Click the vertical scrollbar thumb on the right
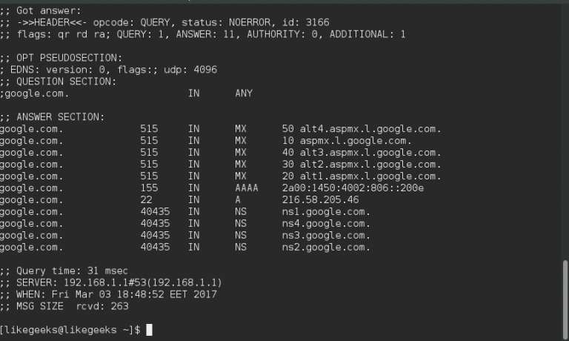 click(565, 299)
